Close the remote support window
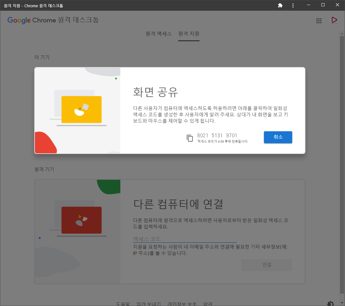This screenshot has width=345, height=306. coord(337,5)
